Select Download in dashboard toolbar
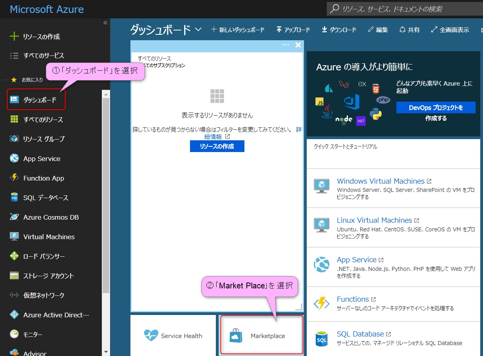 tap(339, 30)
